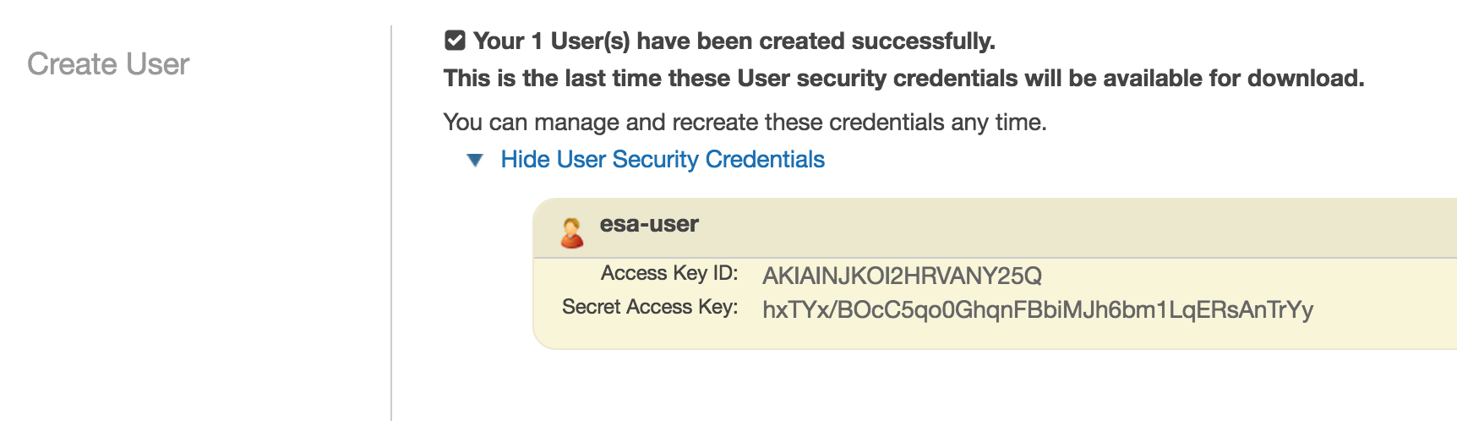Click Hide User Security Credentials link

(663, 159)
